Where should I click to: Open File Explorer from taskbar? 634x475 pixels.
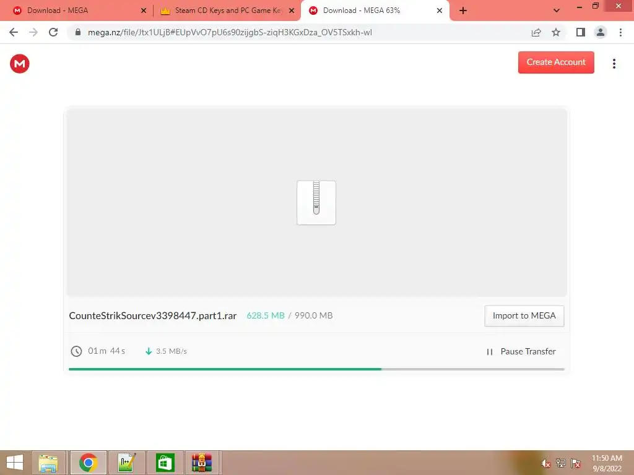pos(48,463)
